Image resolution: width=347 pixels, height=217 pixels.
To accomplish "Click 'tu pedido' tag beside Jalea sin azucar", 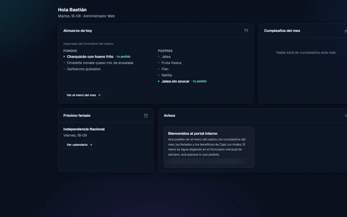I will click(x=200, y=82).
